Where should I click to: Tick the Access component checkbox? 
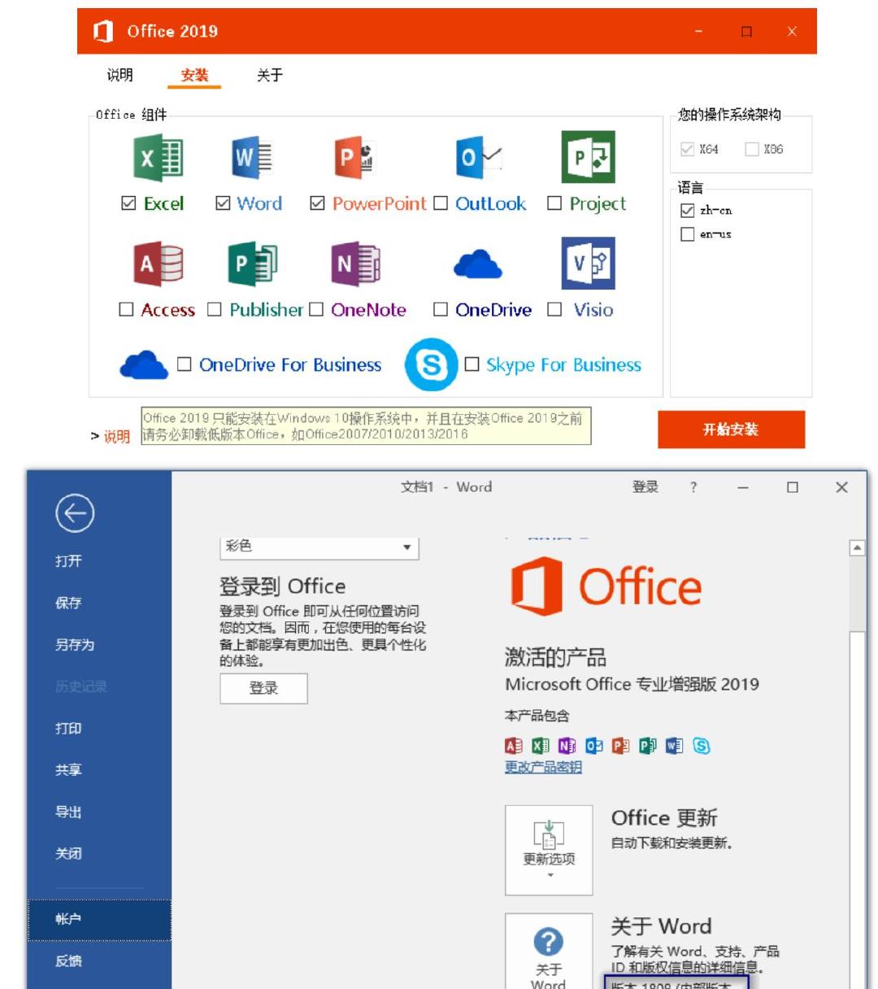126,309
